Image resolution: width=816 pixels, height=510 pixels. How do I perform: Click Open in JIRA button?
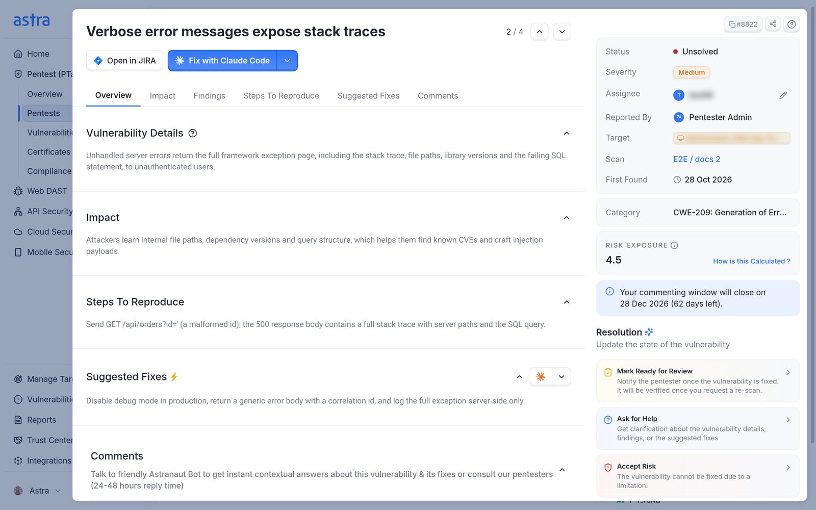point(124,61)
